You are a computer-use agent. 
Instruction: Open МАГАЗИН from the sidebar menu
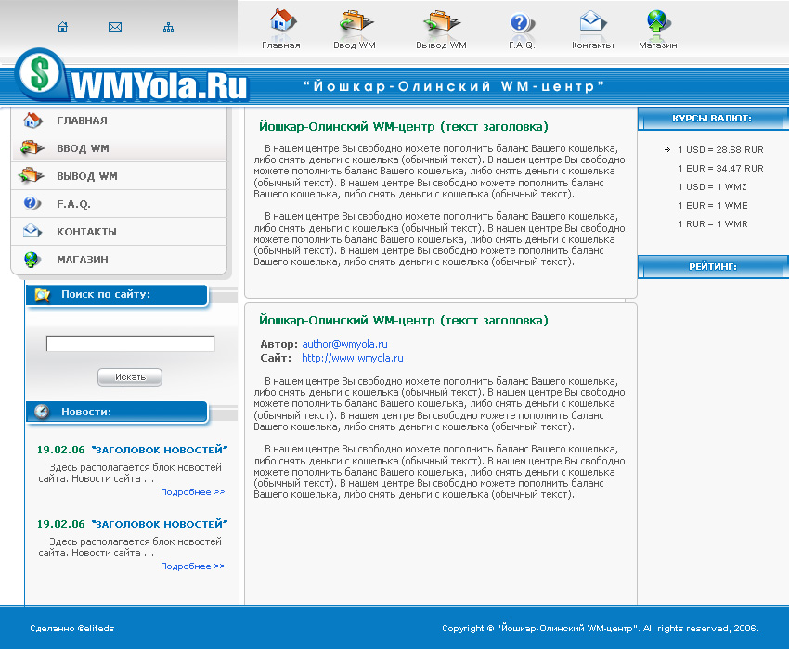pos(84,260)
